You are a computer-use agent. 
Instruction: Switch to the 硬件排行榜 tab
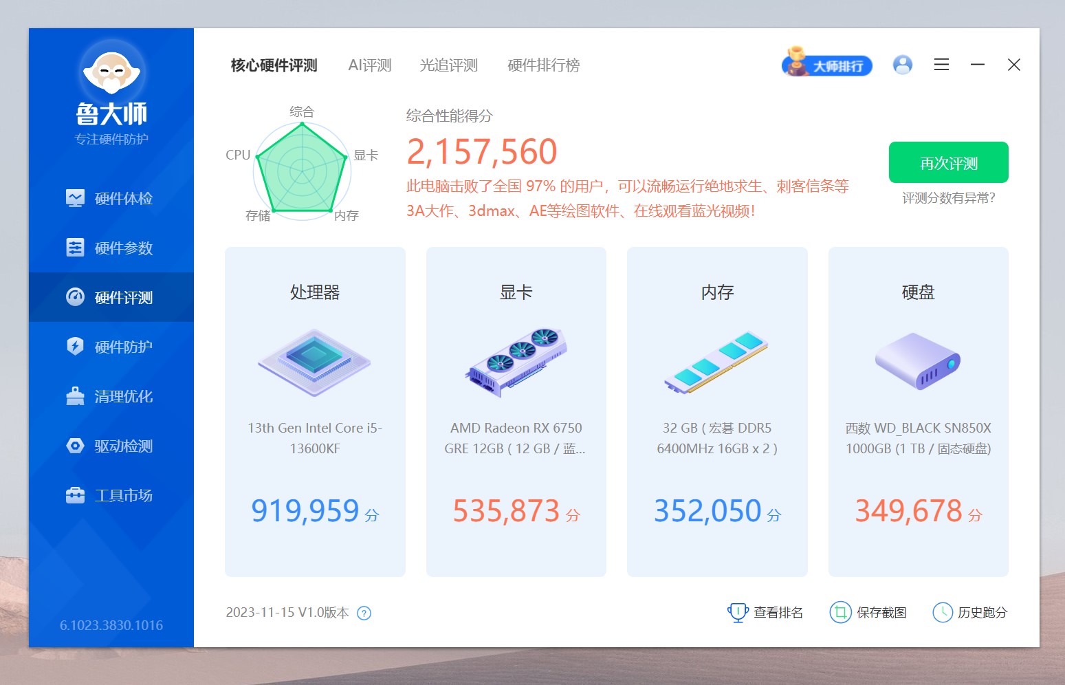tap(543, 65)
